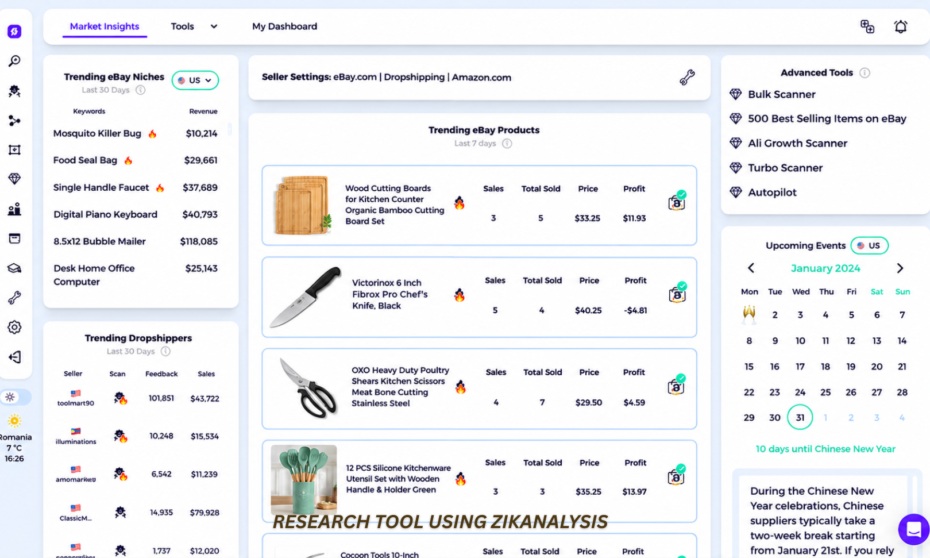This screenshot has width=930, height=558.
Task: Open the people icon in the left sidebar
Action: [x=14, y=209]
